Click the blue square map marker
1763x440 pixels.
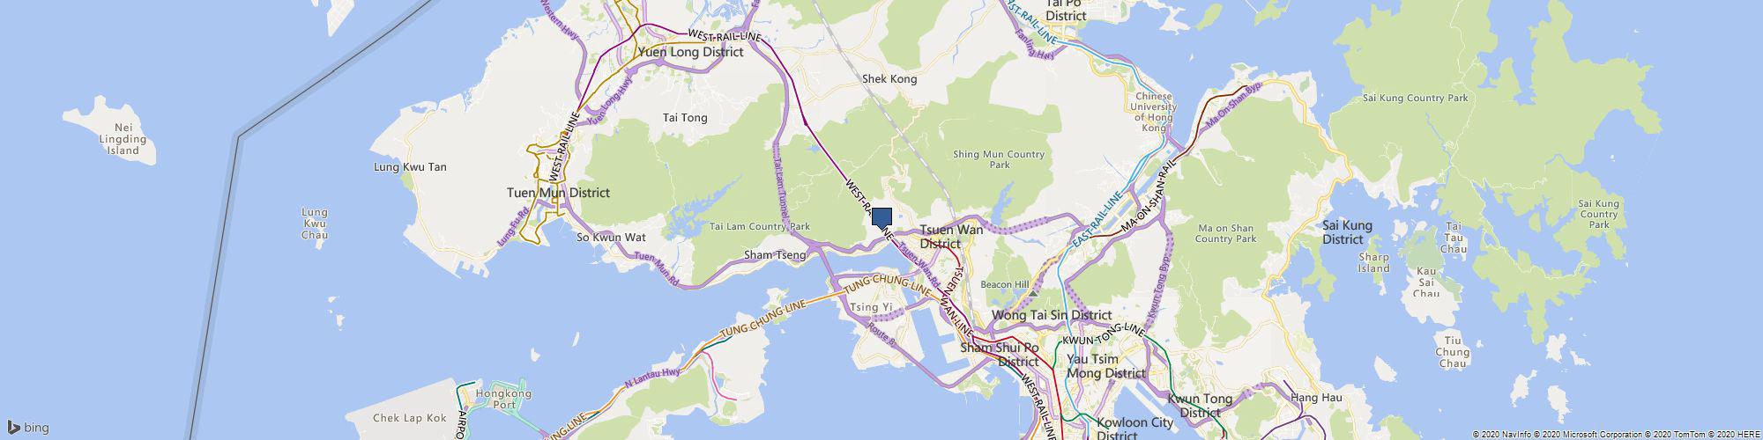tap(882, 217)
